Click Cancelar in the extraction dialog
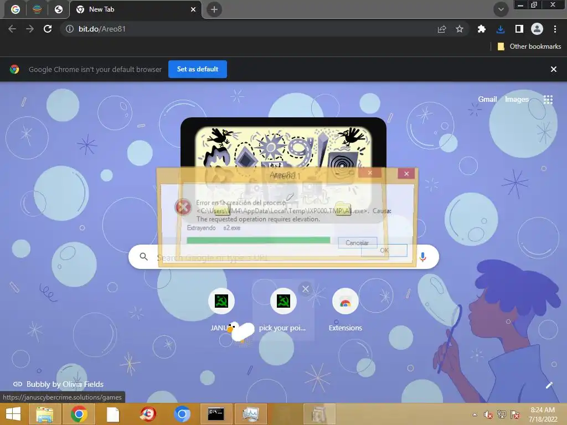The height and width of the screenshot is (425, 567). pyautogui.click(x=357, y=242)
